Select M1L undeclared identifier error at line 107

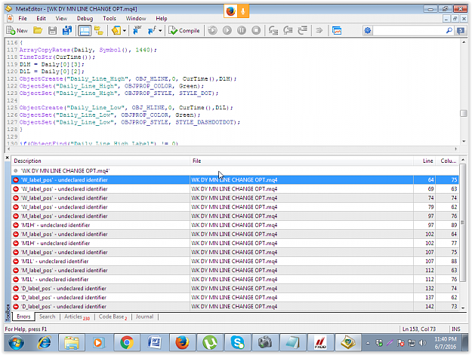pos(235,262)
